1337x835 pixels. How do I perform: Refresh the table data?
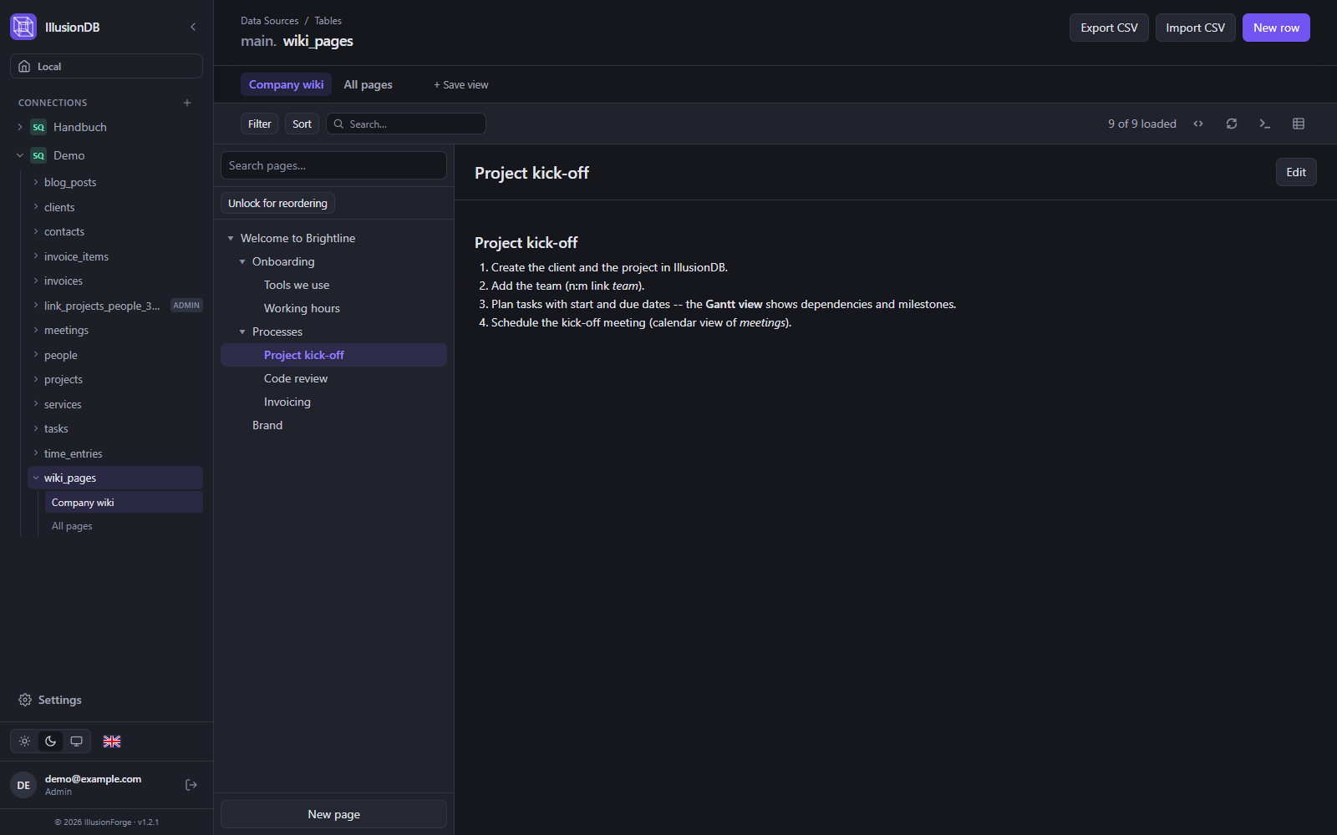click(1232, 124)
